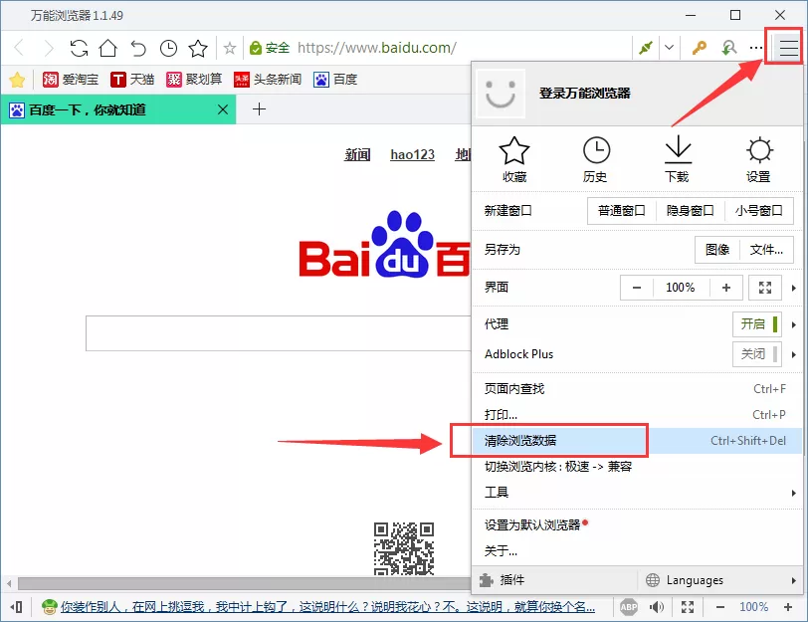Mute sound with status bar speaker icon
This screenshot has width=808, height=622.
[x=657, y=606]
